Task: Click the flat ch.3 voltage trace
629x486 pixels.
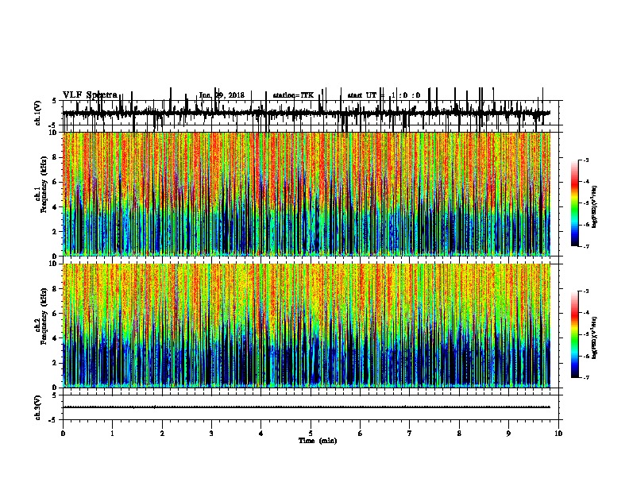Action: pos(307,407)
